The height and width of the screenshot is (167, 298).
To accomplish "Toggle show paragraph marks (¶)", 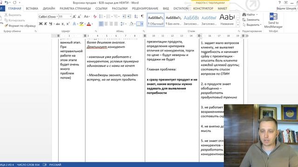I will click(x=142, y=17).
